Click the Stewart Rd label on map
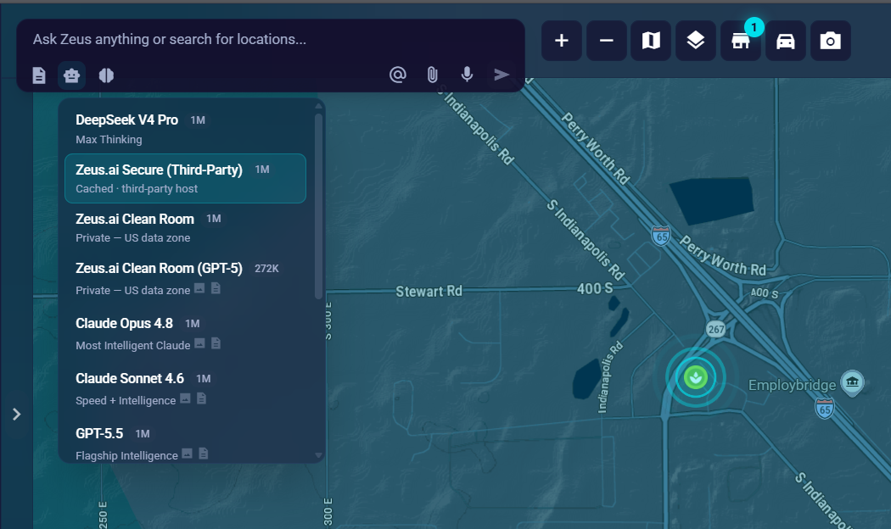The width and height of the screenshot is (891, 529). point(429,291)
